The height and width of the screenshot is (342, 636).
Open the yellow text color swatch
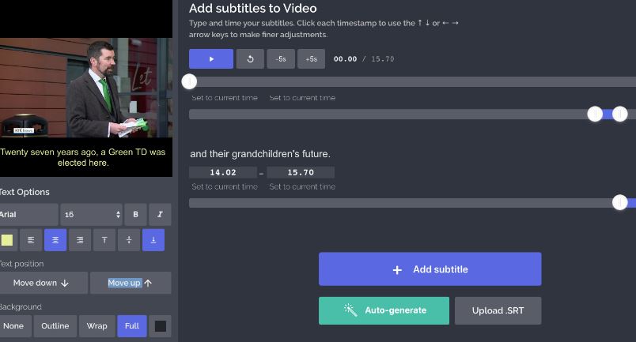tap(7, 240)
